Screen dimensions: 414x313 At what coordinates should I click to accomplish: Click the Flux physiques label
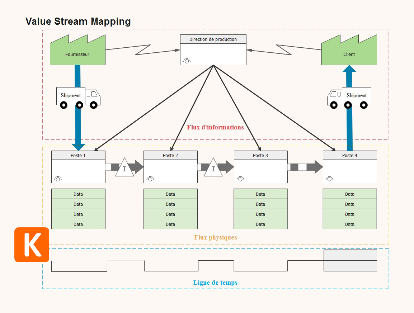tap(216, 237)
